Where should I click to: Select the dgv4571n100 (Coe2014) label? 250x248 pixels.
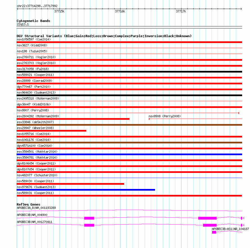(x=35, y=146)
